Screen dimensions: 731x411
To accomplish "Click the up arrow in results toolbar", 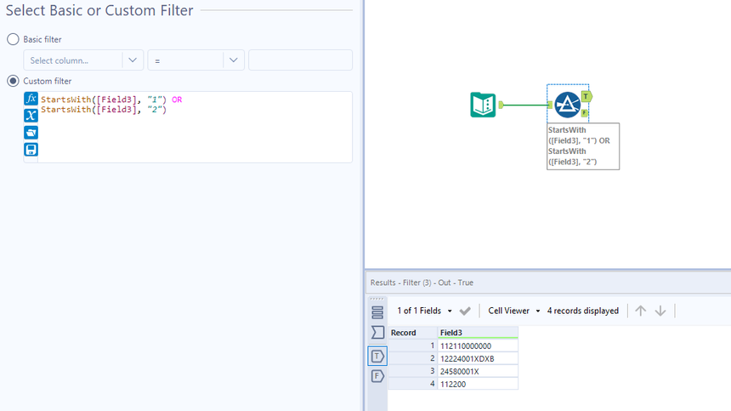I will [641, 311].
